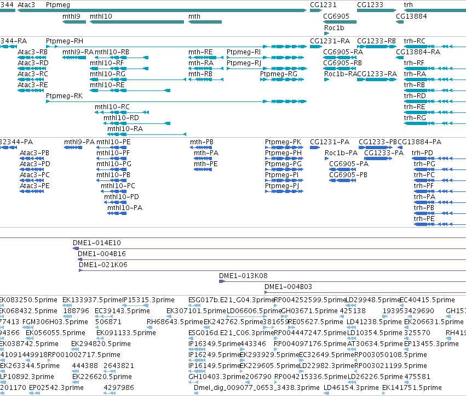Image resolution: width=466 pixels, height=396 pixels.
Task: Select the FGM306H03.5prime EST
Action: 28,327
